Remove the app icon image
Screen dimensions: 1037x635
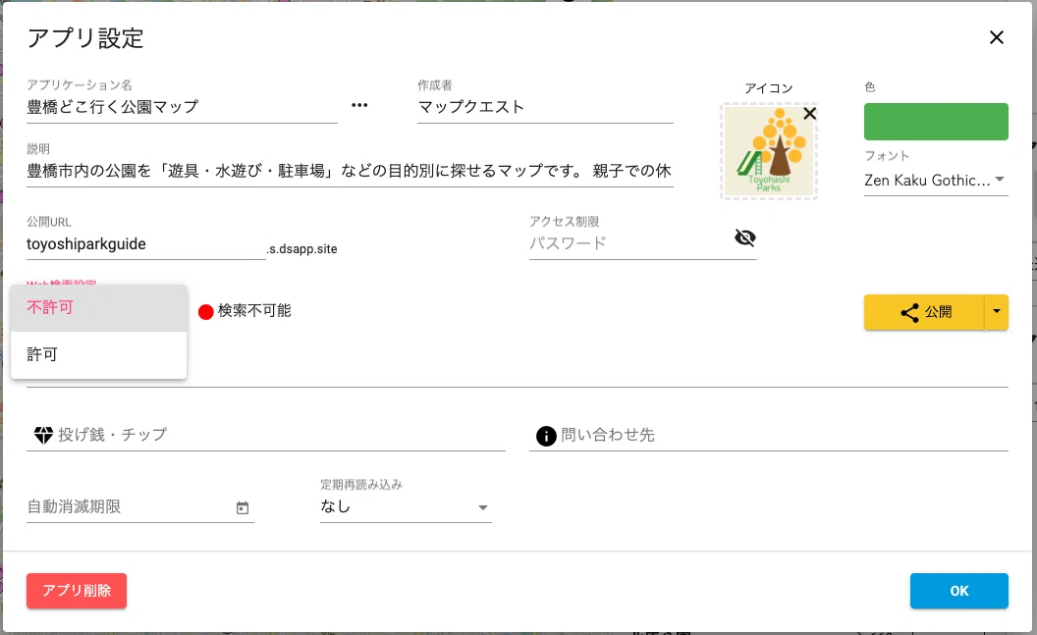pos(809,114)
